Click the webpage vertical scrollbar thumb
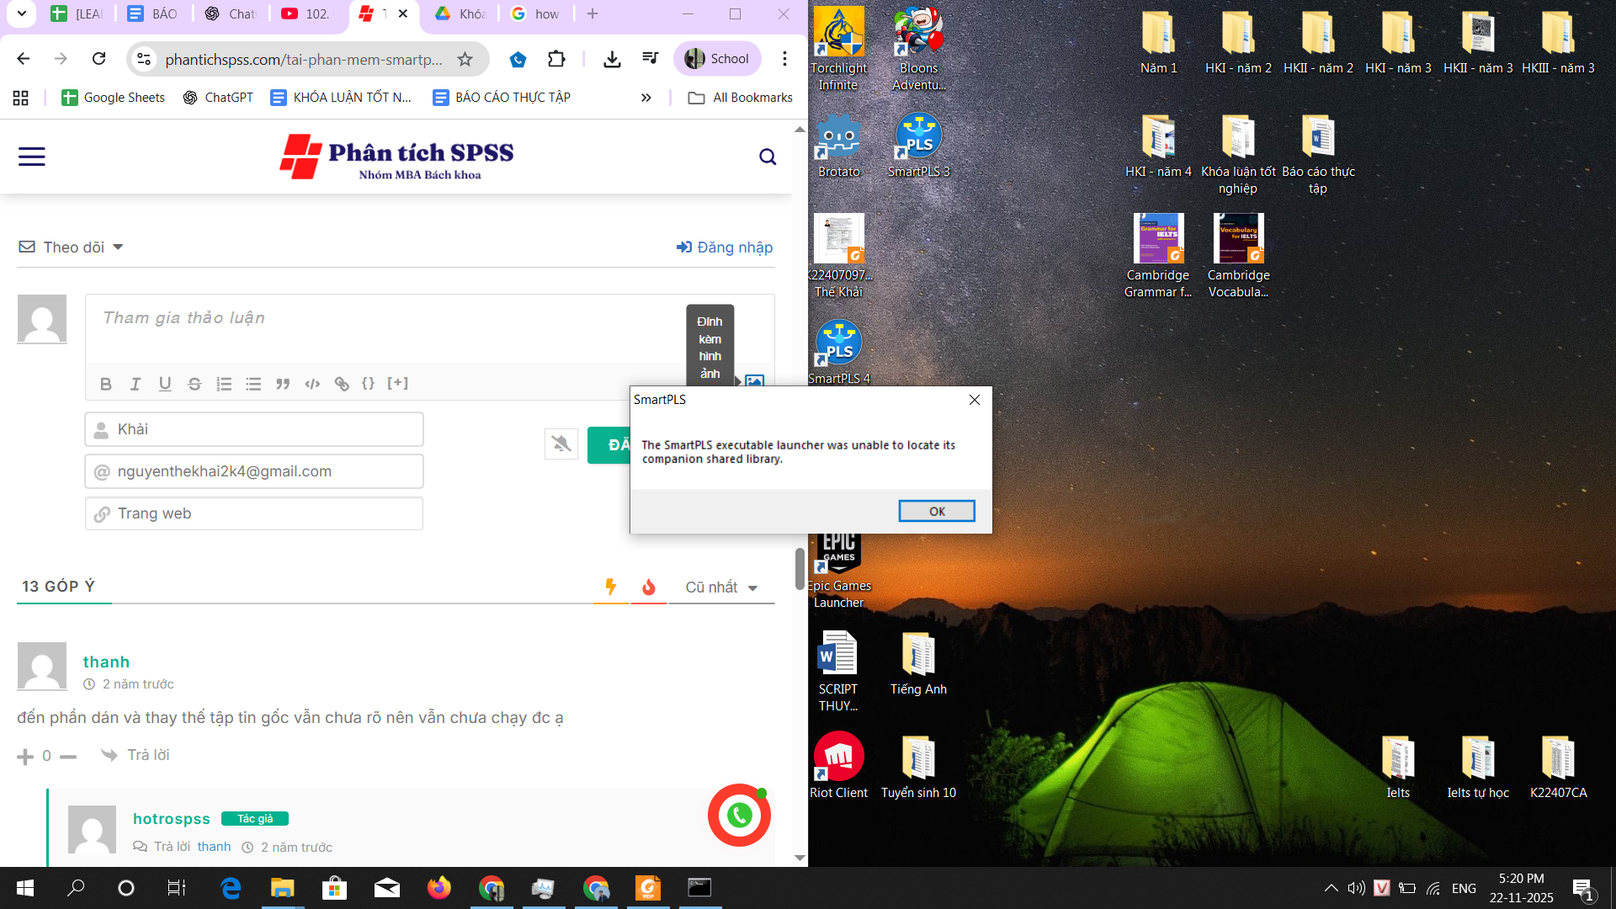The image size is (1616, 909). pyautogui.click(x=800, y=569)
